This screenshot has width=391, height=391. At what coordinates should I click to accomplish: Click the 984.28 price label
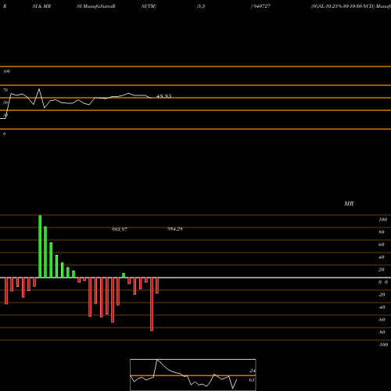(175, 229)
